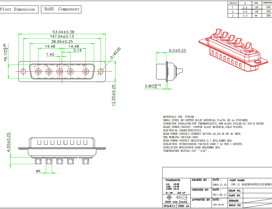The height and width of the screenshot is (209, 272).
Task: Click the MATERIALS AND FINISH heading
Action: pyautogui.click(x=178, y=117)
